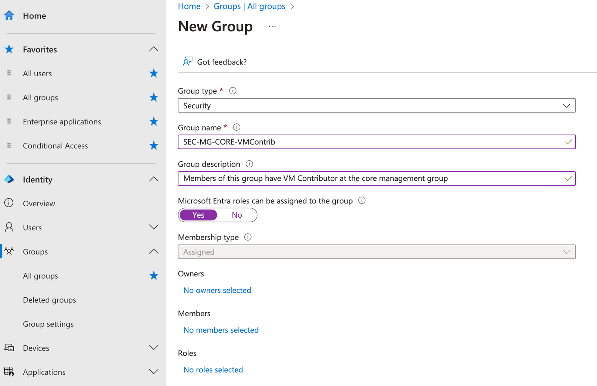Image resolution: width=597 pixels, height=386 pixels.
Task: Click the Users person icon
Action: tap(9, 227)
